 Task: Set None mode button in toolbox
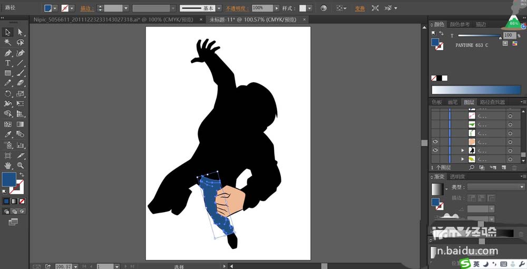(22, 201)
